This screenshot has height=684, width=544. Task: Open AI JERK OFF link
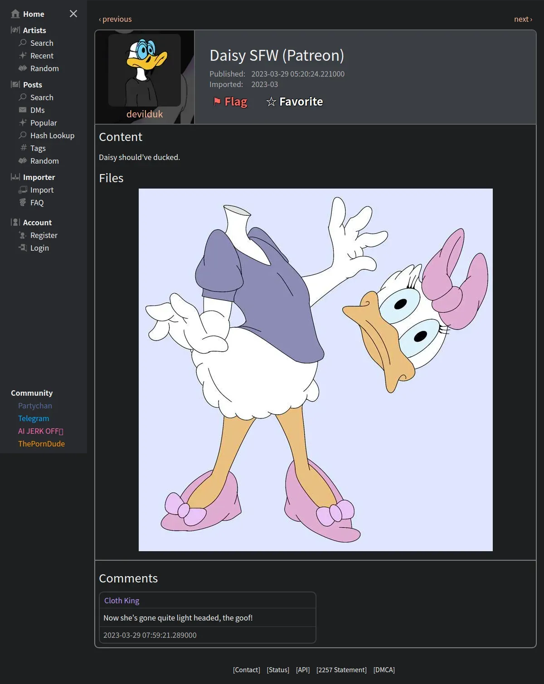point(40,431)
